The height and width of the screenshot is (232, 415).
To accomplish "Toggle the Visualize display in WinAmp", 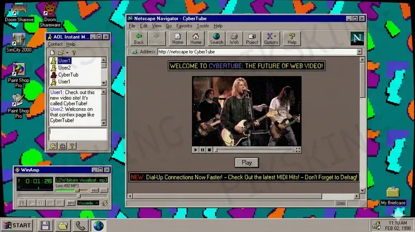I will pyautogui.click(x=88, y=203).
